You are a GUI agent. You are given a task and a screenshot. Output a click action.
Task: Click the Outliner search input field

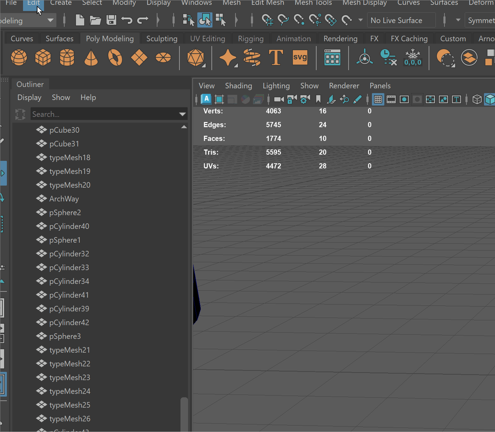pyautogui.click(x=103, y=114)
